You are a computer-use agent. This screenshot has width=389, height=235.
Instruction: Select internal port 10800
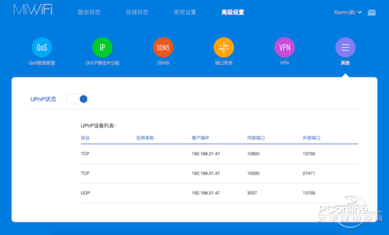point(253,154)
